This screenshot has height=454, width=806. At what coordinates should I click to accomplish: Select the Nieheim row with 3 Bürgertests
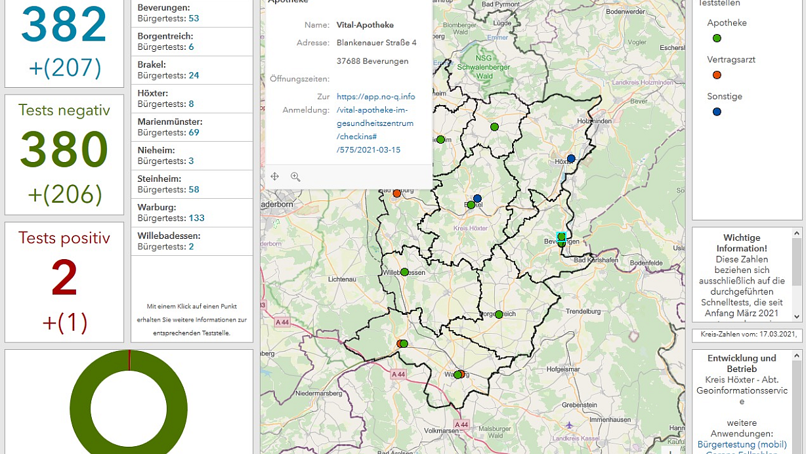pos(192,155)
